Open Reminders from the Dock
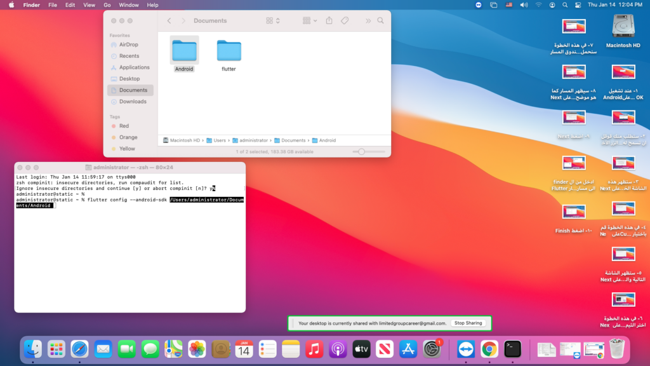The height and width of the screenshot is (366, 650). (x=267, y=349)
